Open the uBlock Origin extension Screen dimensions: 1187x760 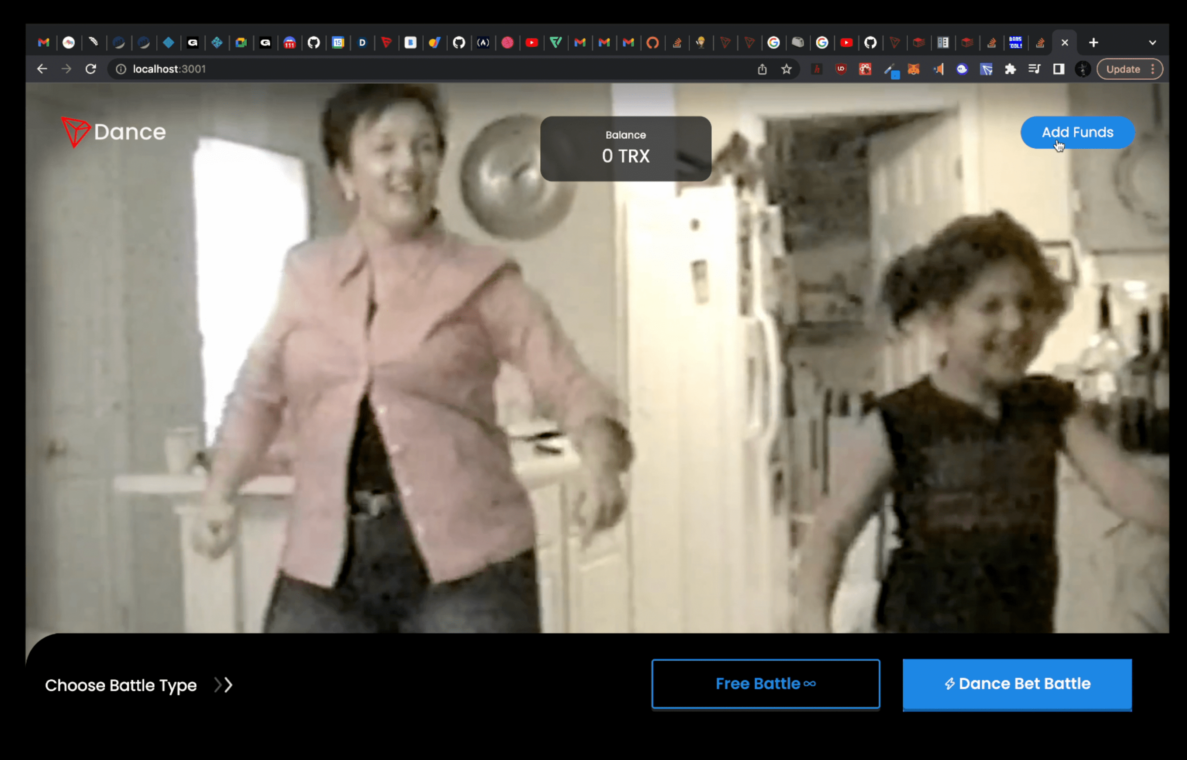841,69
